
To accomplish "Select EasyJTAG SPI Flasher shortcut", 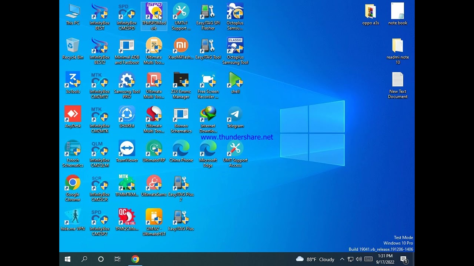I will coord(208,17).
